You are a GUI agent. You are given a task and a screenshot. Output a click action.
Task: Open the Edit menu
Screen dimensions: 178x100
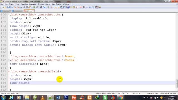tap(6, 4)
